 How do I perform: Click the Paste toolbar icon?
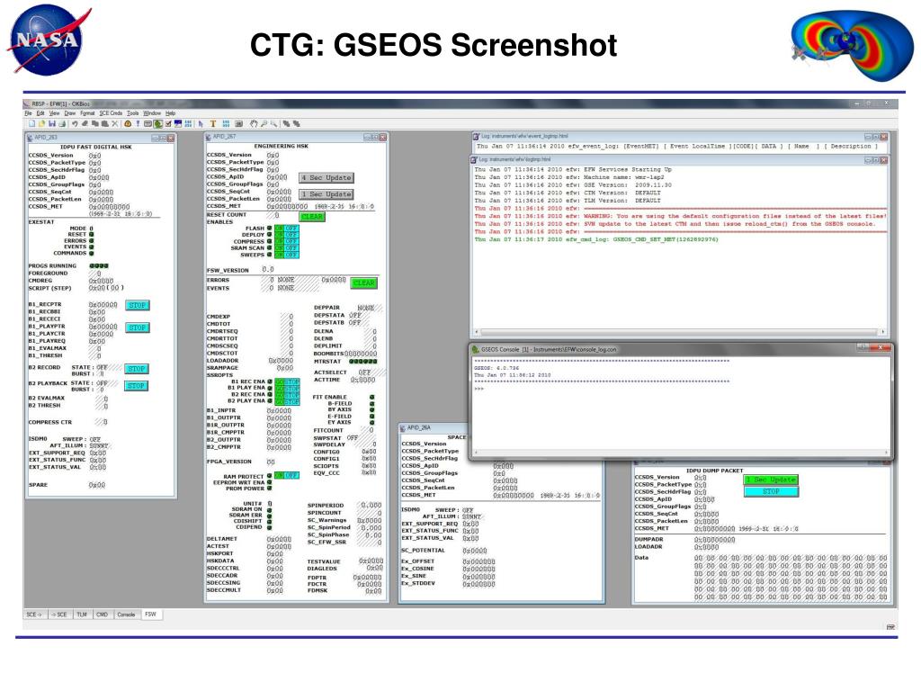104,124
